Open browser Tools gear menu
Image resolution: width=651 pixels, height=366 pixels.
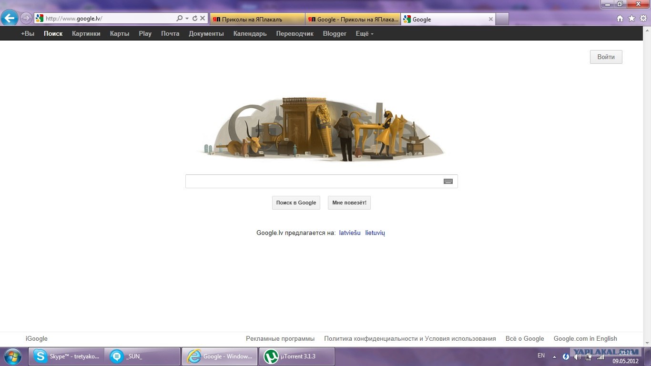643,19
